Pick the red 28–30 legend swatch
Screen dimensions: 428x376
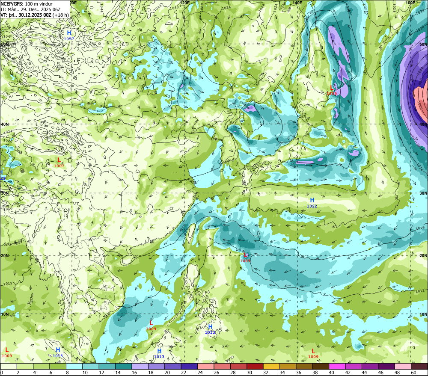click(x=238, y=366)
